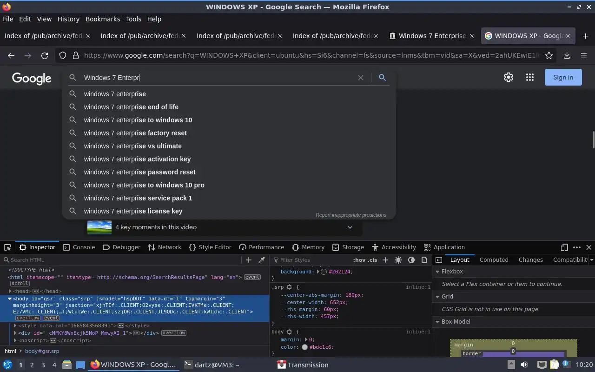
Task: Add new style rule with plus icon
Action: click(x=385, y=260)
